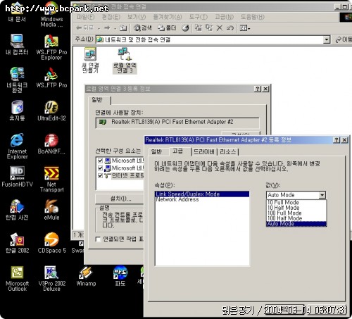Select Link Speed/Duplex Mode property
This screenshot has width=352, height=319.
click(x=202, y=194)
